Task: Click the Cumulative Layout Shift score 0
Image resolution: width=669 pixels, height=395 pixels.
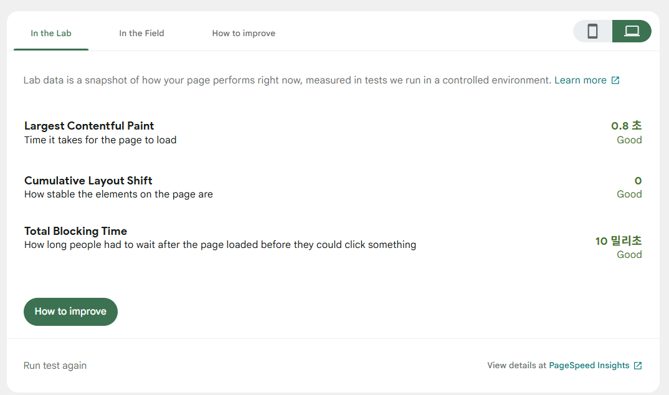Action: [x=638, y=181]
